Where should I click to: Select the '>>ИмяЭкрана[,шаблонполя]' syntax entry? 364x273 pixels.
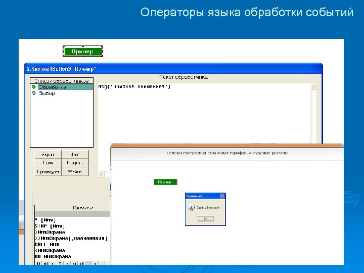pyautogui.click(x=71, y=238)
